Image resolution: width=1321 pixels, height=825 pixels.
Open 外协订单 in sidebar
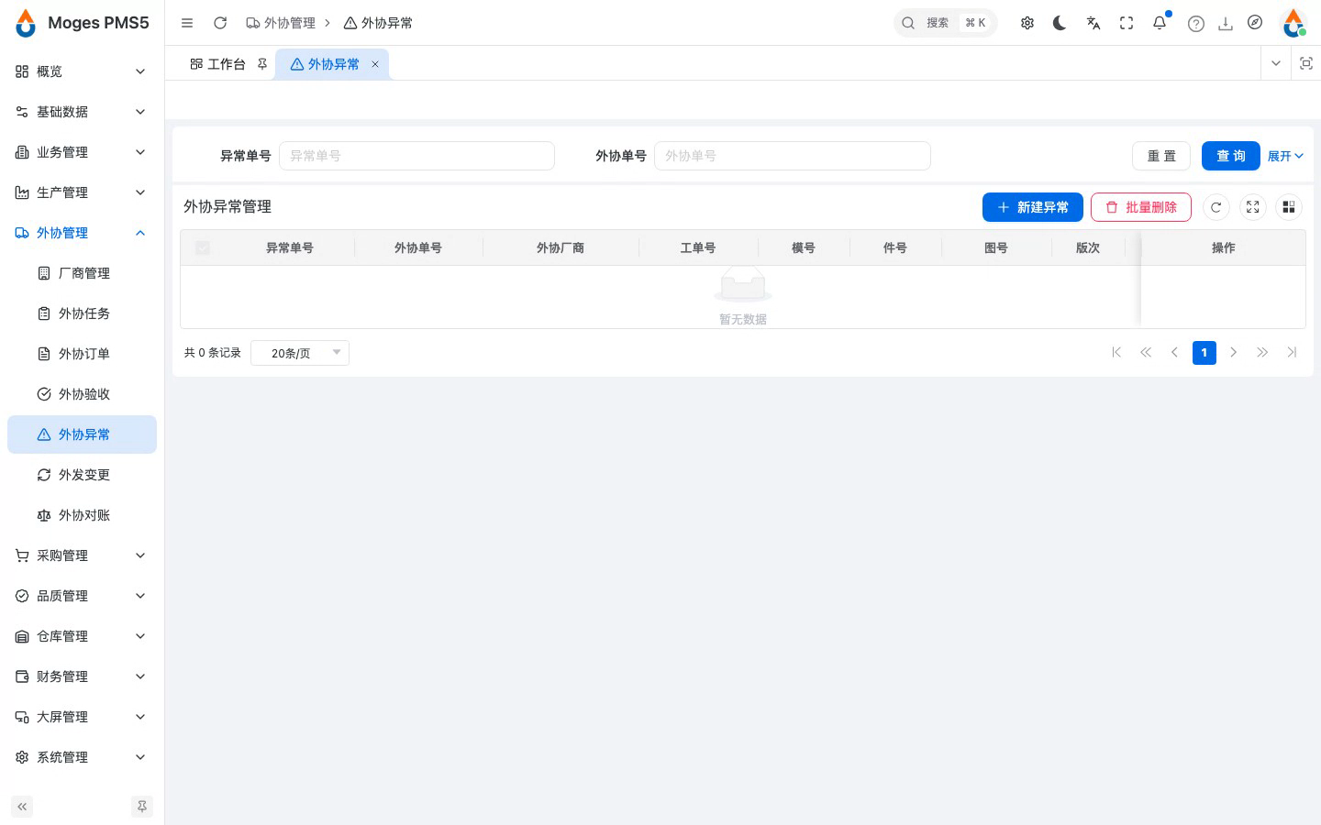82,354
